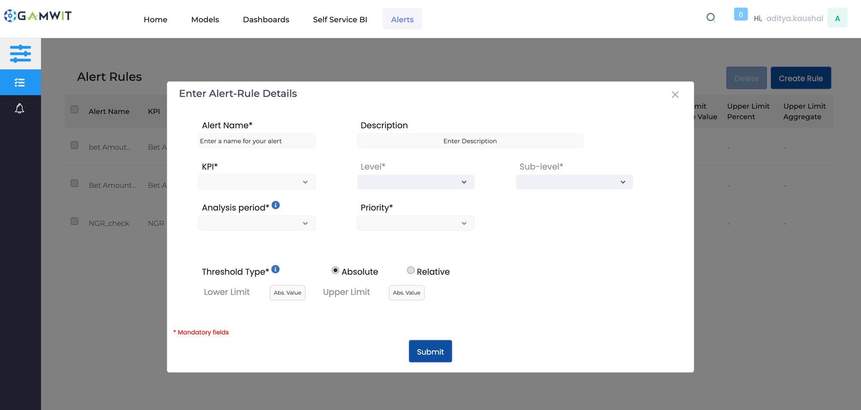Click the Delete button

[746, 78]
